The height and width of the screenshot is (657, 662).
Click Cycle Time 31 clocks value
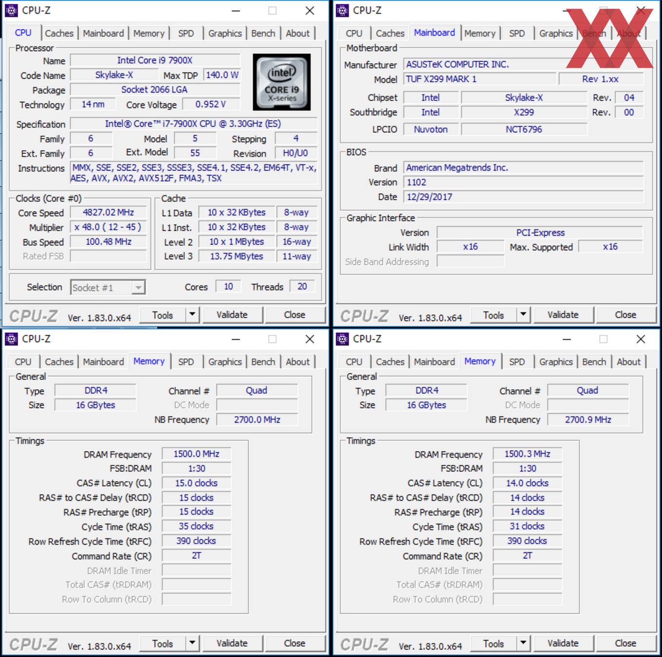coord(527,526)
